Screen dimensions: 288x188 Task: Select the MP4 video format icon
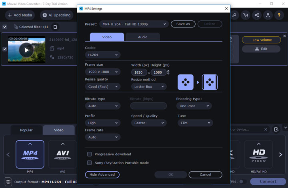pos(30,154)
